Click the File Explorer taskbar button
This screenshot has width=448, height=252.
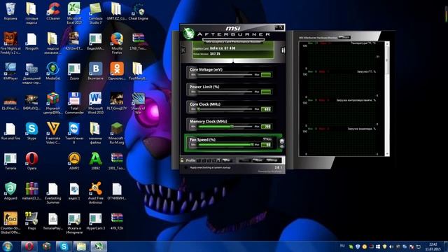[81, 246]
